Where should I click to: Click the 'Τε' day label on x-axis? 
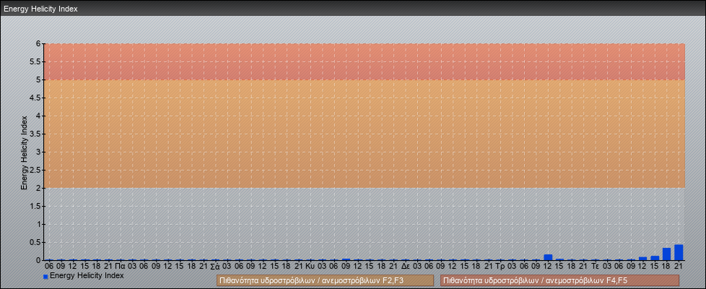pyautogui.click(x=595, y=267)
